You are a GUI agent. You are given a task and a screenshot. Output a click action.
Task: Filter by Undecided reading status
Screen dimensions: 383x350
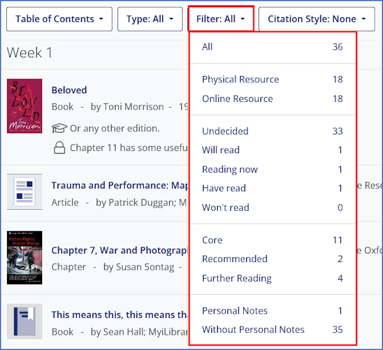225,131
